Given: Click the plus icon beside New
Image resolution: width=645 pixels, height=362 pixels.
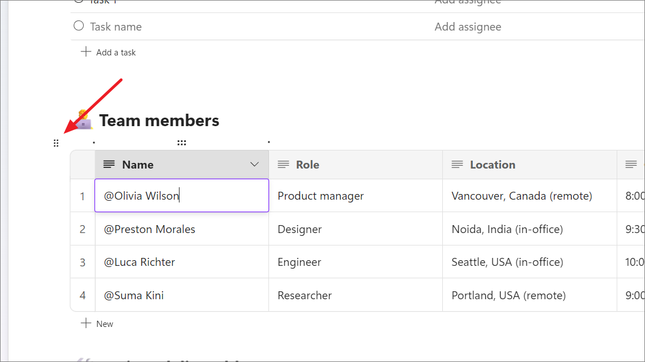Looking at the screenshot, I should 86,324.
